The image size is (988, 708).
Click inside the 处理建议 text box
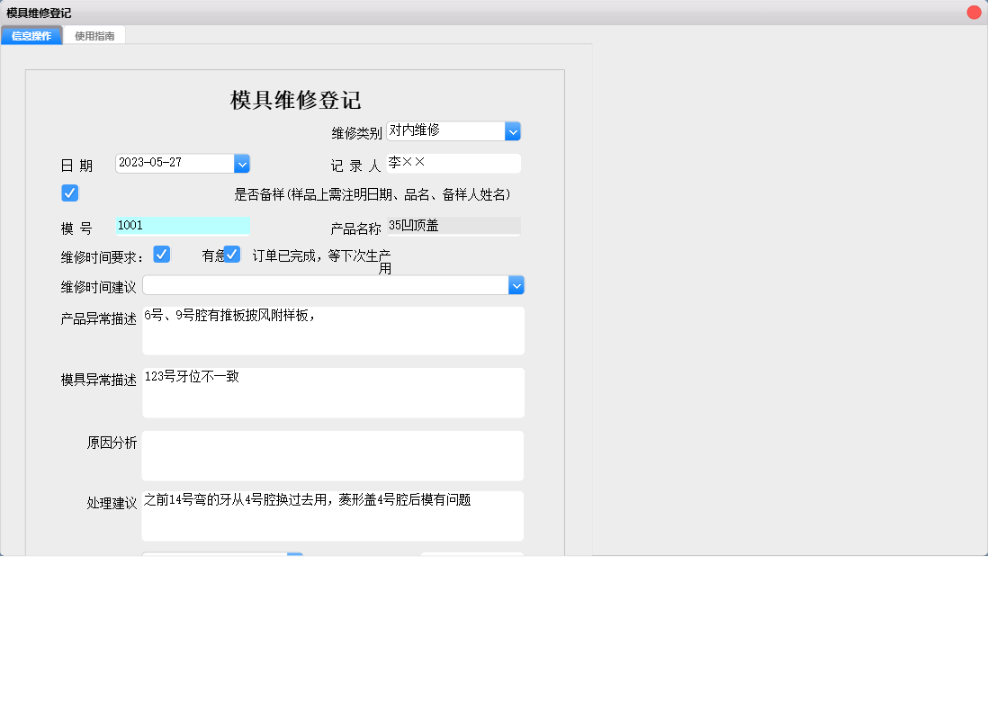pyautogui.click(x=333, y=515)
